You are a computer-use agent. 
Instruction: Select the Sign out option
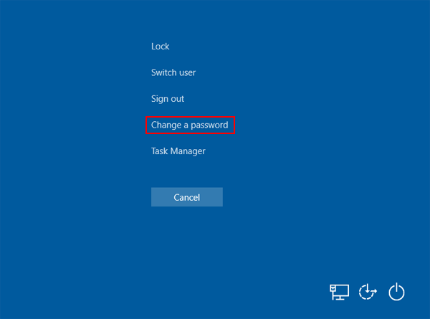(x=168, y=99)
